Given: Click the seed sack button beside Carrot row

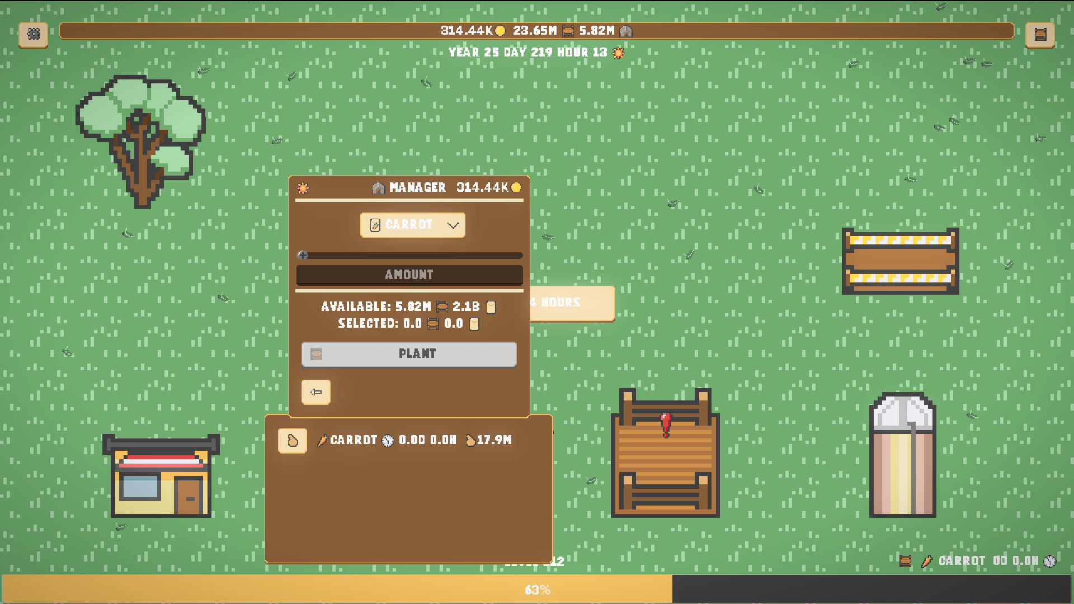Looking at the screenshot, I should (292, 441).
